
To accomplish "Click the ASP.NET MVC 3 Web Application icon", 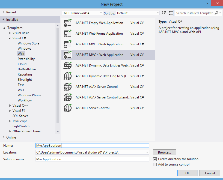I will (67, 44).
